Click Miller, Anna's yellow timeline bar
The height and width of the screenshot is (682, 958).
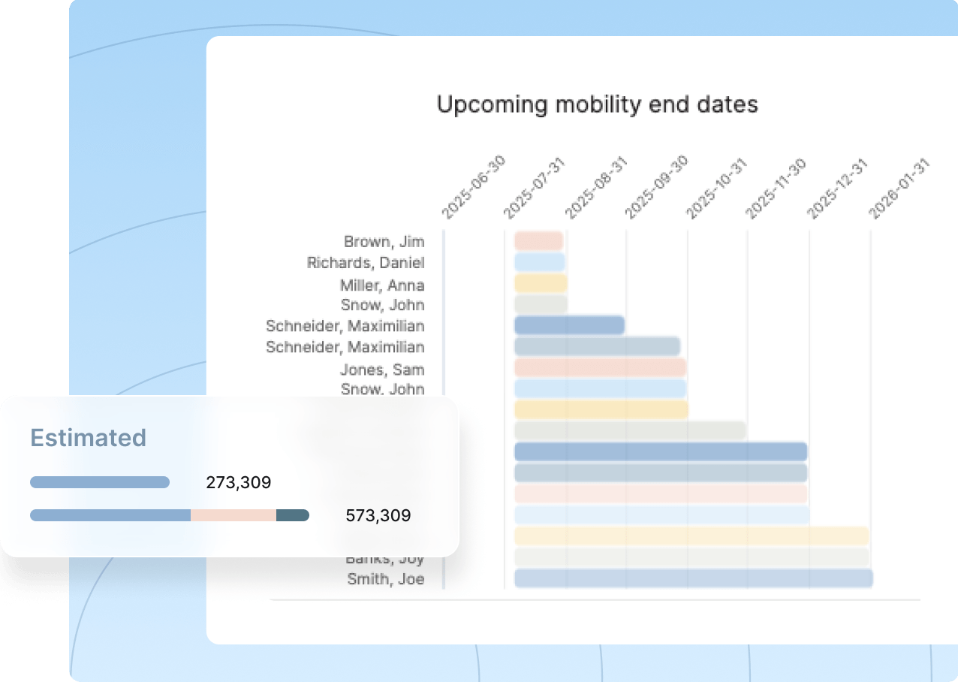point(540,283)
